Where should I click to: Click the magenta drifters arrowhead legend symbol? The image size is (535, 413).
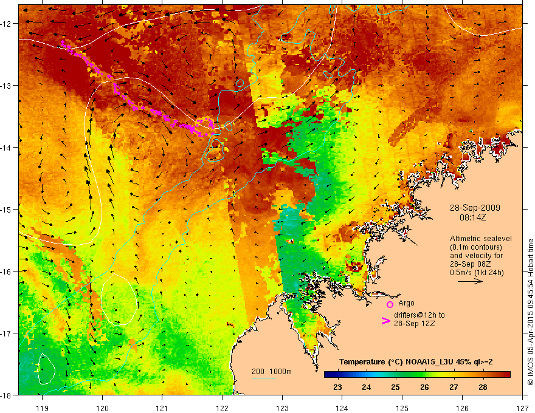tap(385, 321)
